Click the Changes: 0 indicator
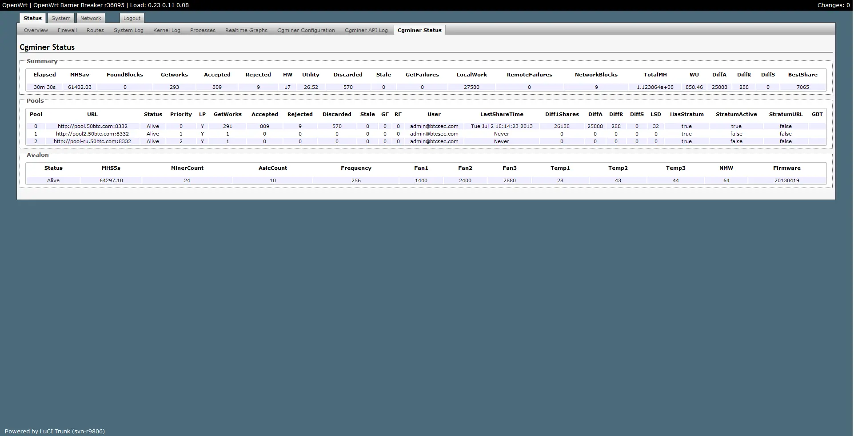This screenshot has height=436, width=854. (833, 5)
